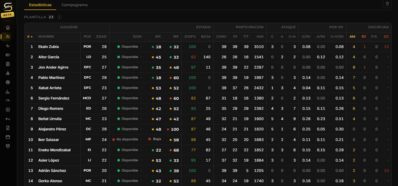This screenshot has width=398, height=186.
Task: Sort by the # number column
Action: coord(30,37)
